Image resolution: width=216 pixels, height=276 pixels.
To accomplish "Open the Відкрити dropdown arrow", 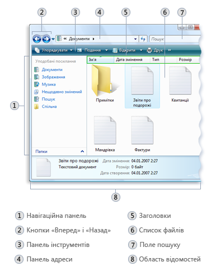I will (x=141, y=50).
